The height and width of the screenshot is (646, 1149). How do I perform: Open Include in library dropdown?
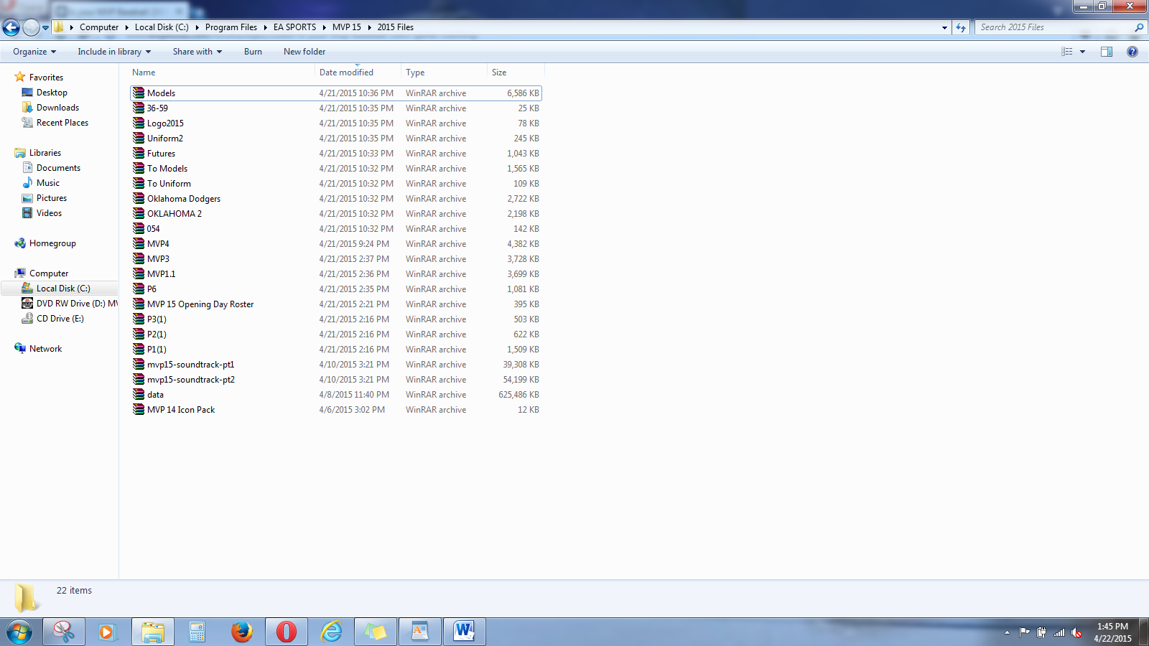pyautogui.click(x=114, y=52)
